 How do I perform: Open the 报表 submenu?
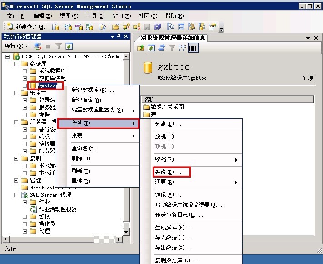(98, 136)
